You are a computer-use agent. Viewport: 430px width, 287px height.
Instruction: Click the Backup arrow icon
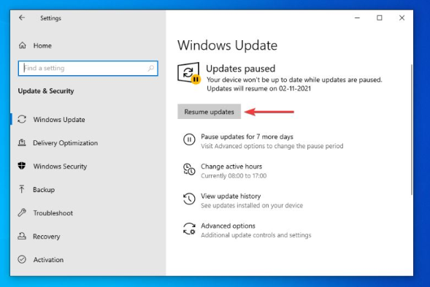pos(22,189)
